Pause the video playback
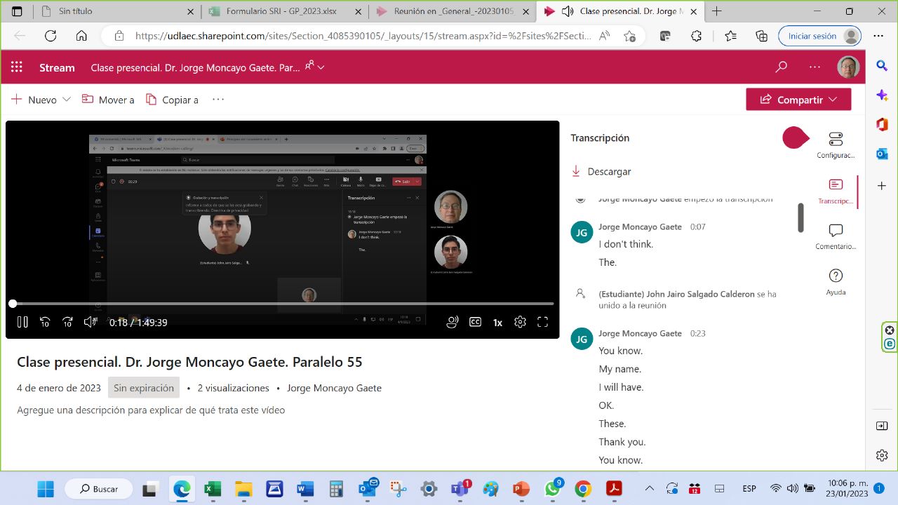The width and height of the screenshot is (898, 505). point(22,322)
